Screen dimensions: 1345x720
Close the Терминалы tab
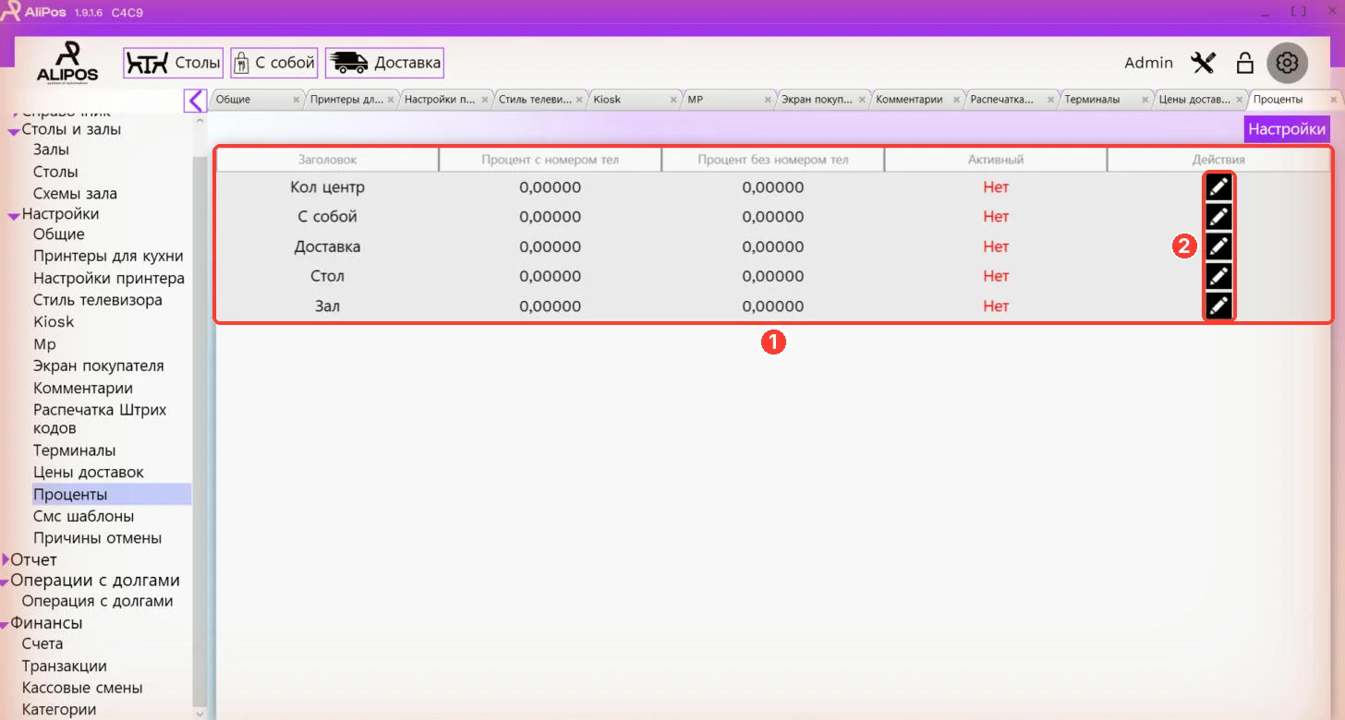point(1147,100)
